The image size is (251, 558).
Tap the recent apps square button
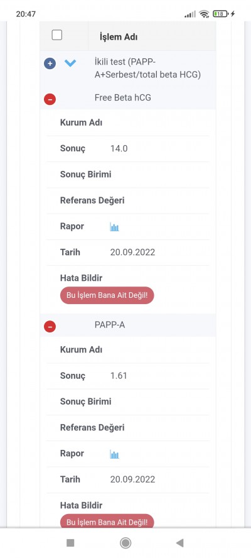[x=70, y=543]
